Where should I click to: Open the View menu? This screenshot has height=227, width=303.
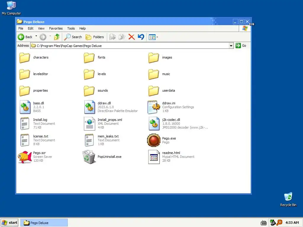point(41,28)
